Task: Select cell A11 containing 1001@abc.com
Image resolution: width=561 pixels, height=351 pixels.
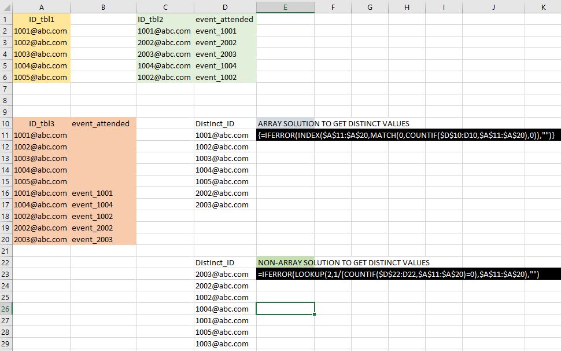Action: (42, 135)
